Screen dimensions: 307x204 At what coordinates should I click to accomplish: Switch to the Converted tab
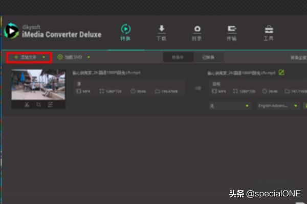(208, 58)
